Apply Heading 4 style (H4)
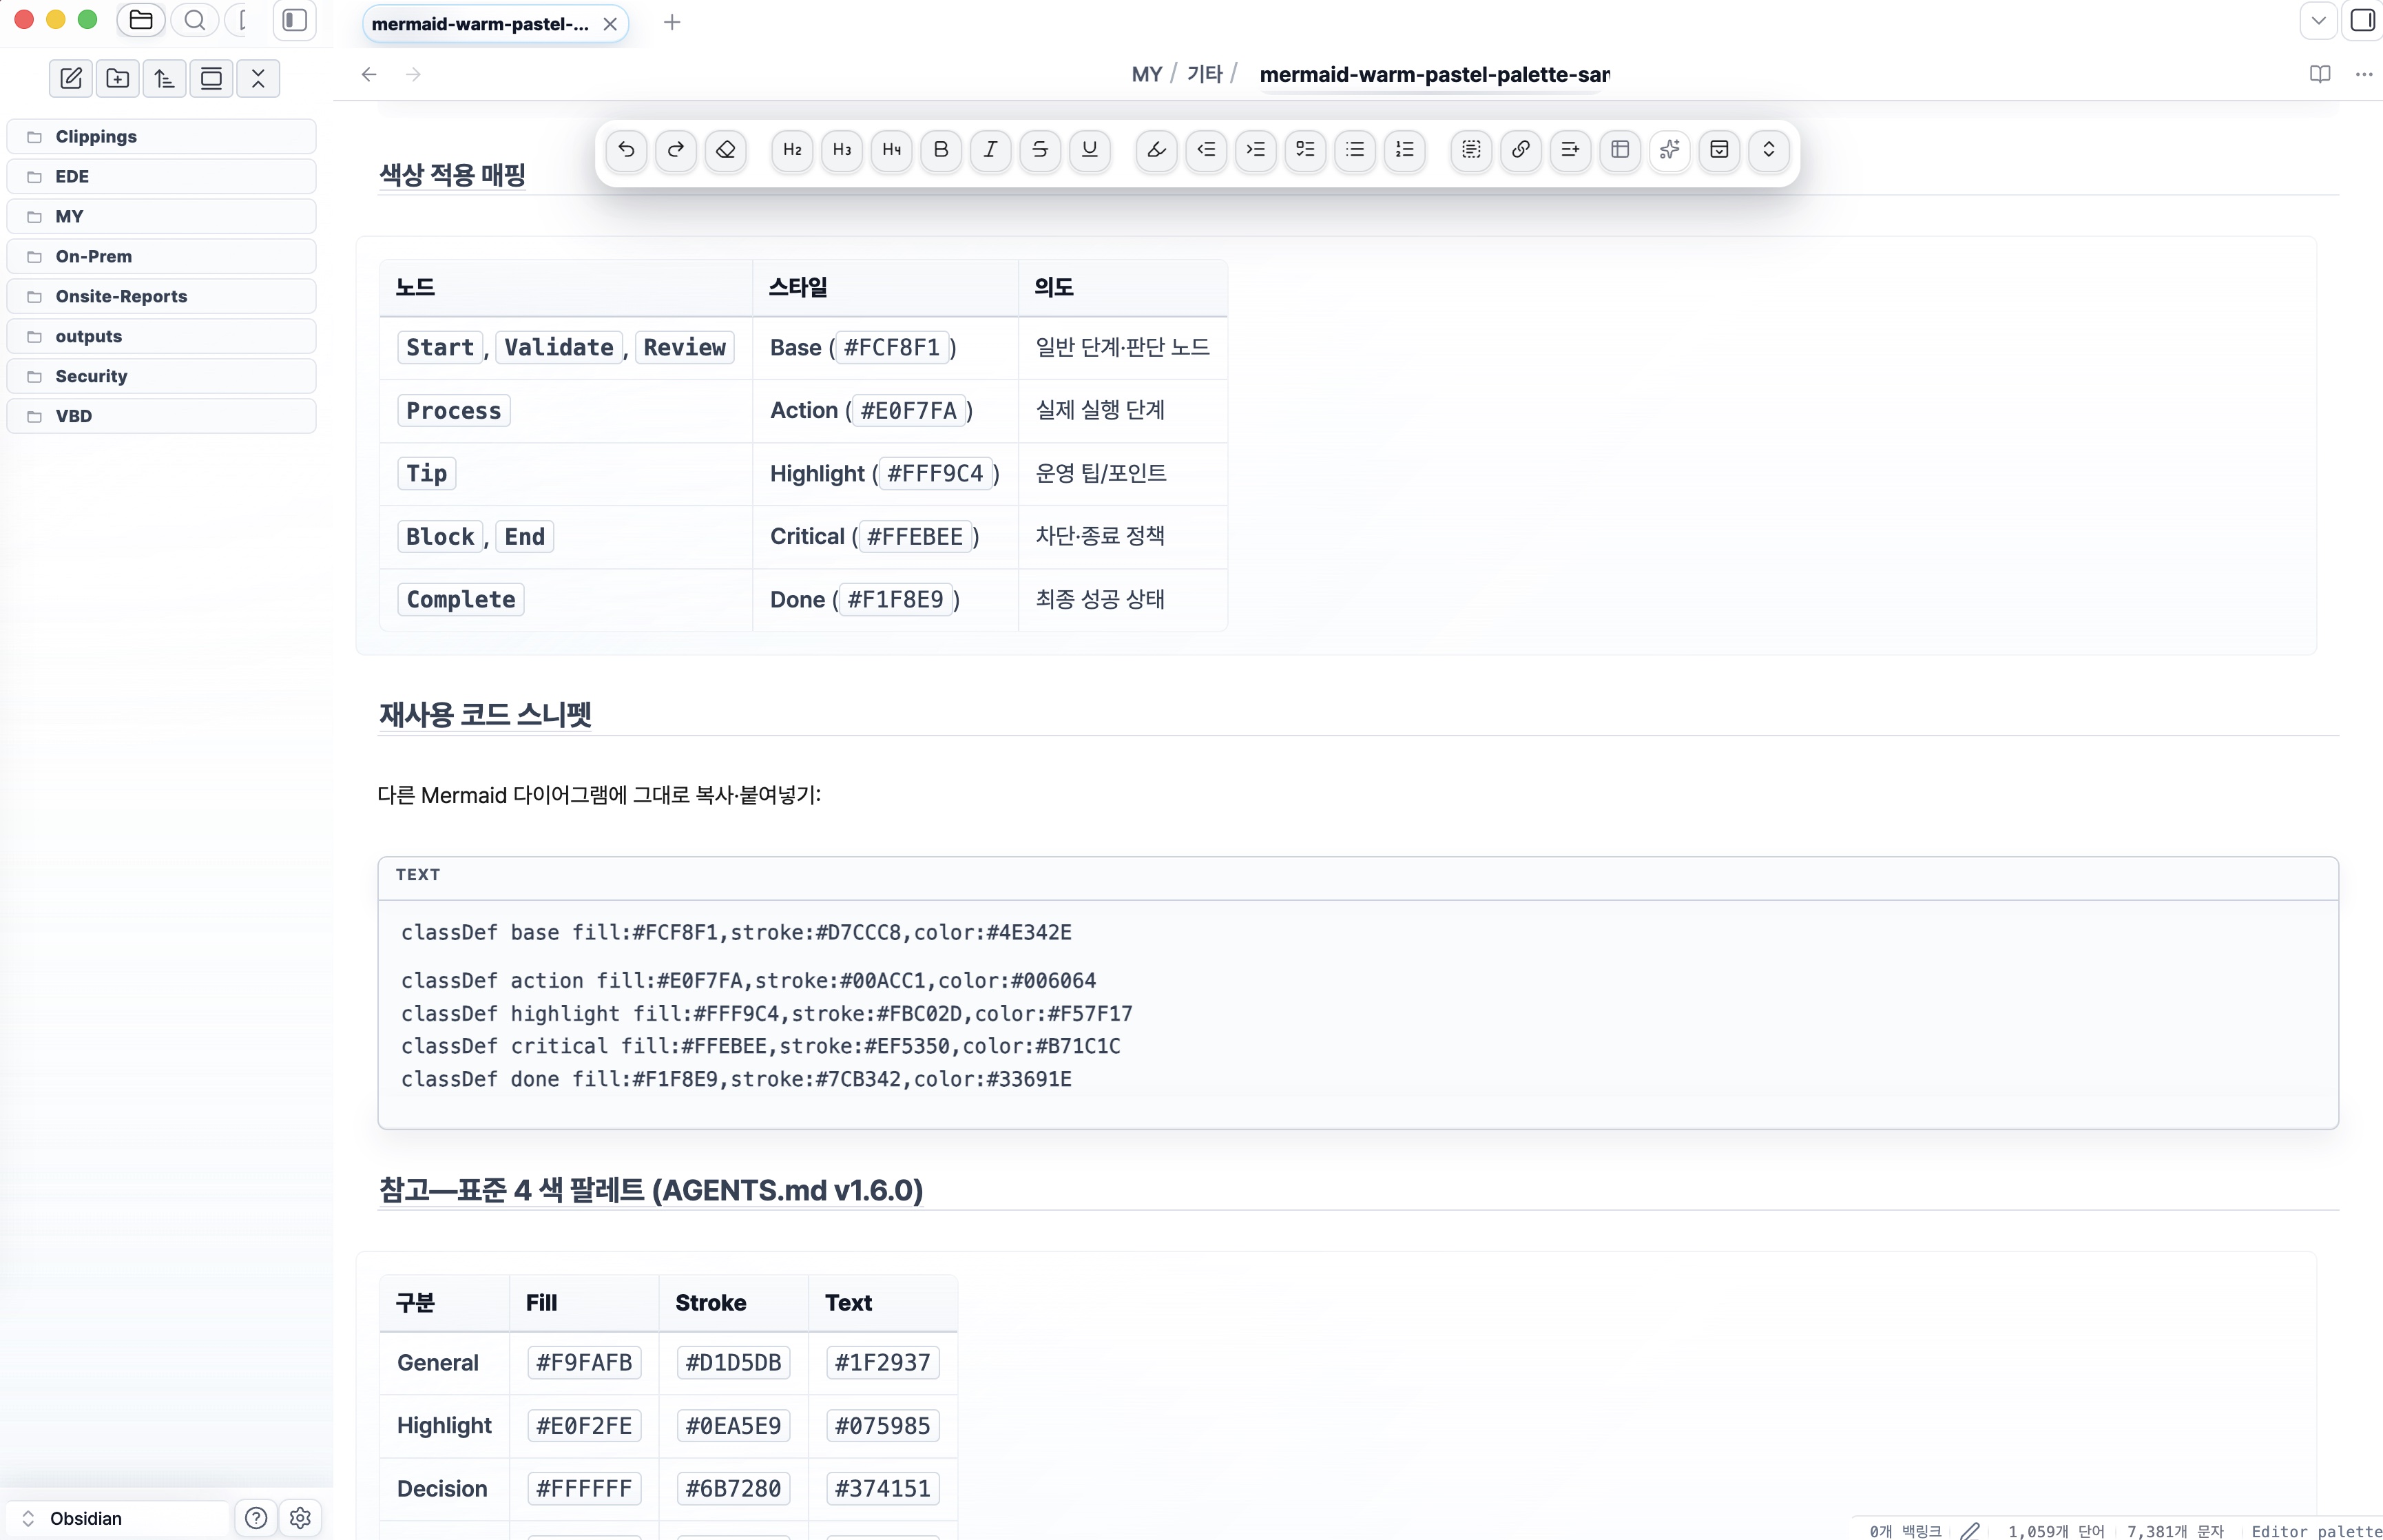This screenshot has height=1540, width=2383. click(x=892, y=150)
